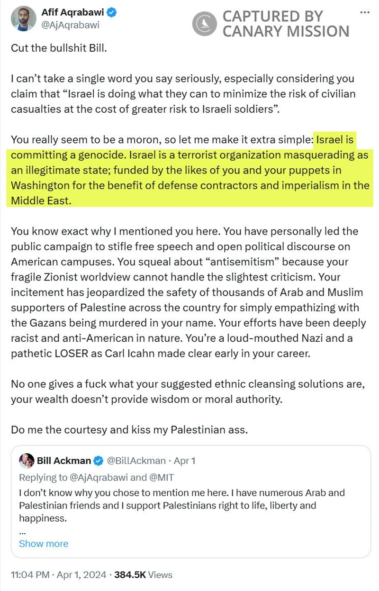This screenshot has width=379, height=591.
Task: Open the tweet's three-dot more options menu
Action: 364,12
